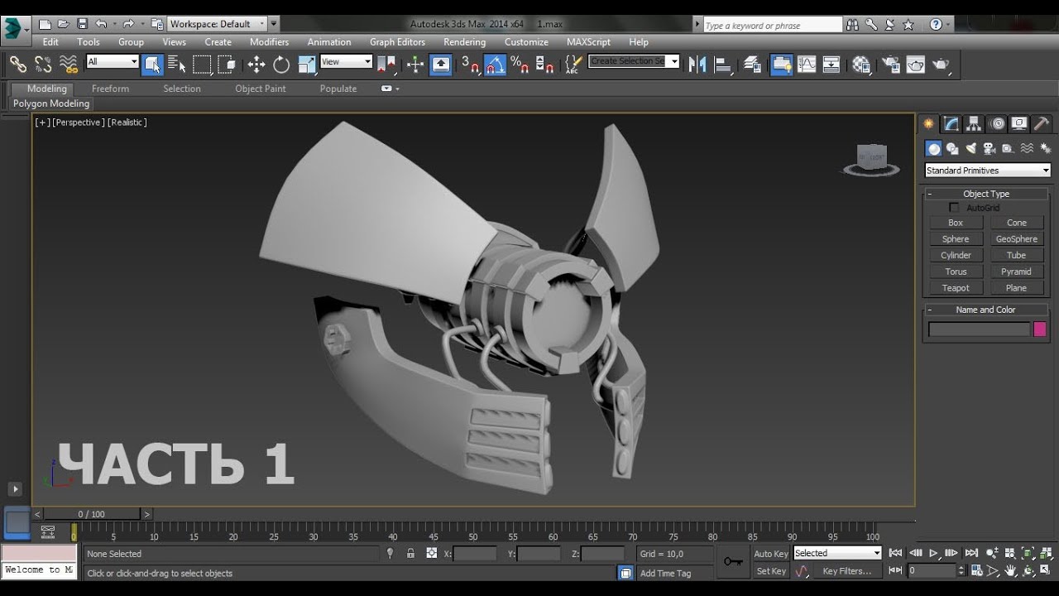
Task: Click the Teapot primitive button
Action: coord(956,288)
